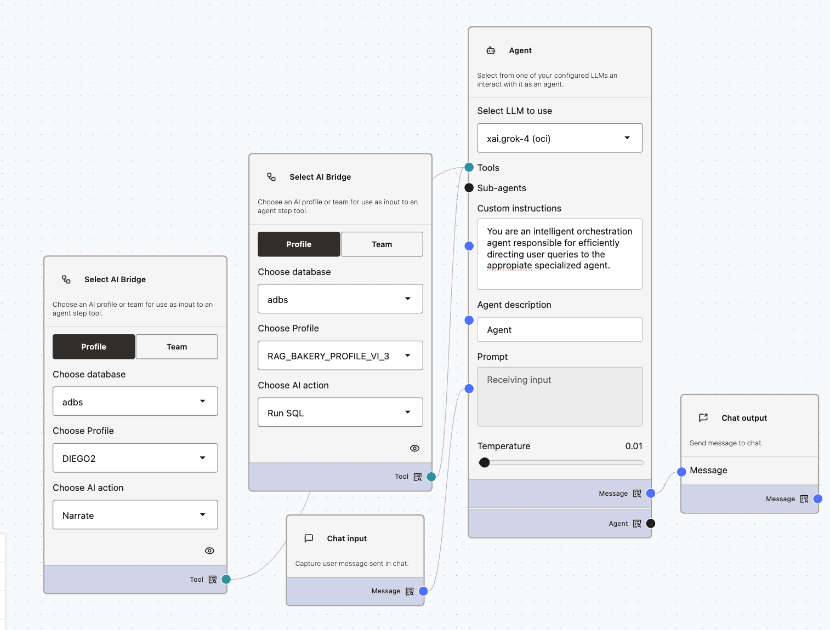Click the inspect icon next to RAG_BAKERY node's Tool port
Image resolution: width=830 pixels, height=630 pixels.
coord(418,477)
